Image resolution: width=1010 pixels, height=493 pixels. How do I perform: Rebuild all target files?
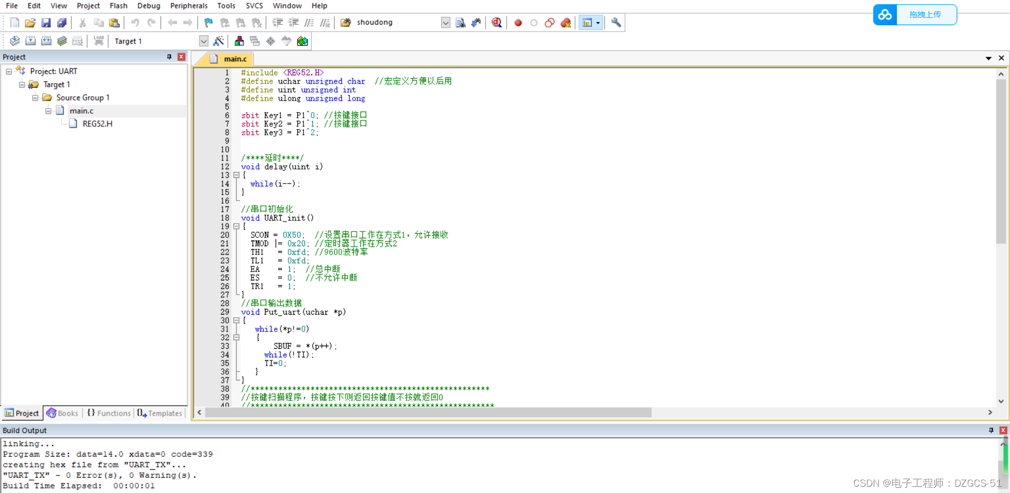[x=46, y=41]
